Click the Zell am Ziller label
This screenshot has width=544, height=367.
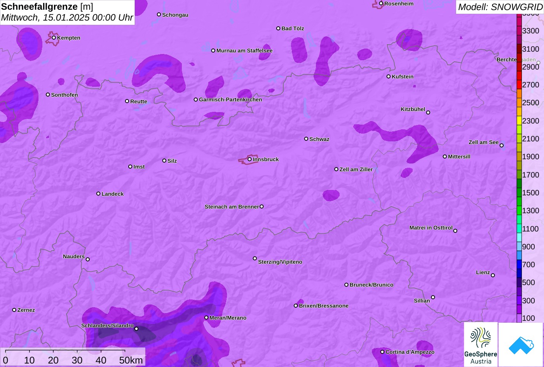click(356, 169)
